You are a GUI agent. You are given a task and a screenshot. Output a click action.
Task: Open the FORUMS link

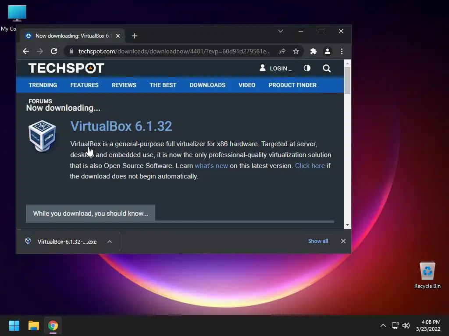coord(40,101)
